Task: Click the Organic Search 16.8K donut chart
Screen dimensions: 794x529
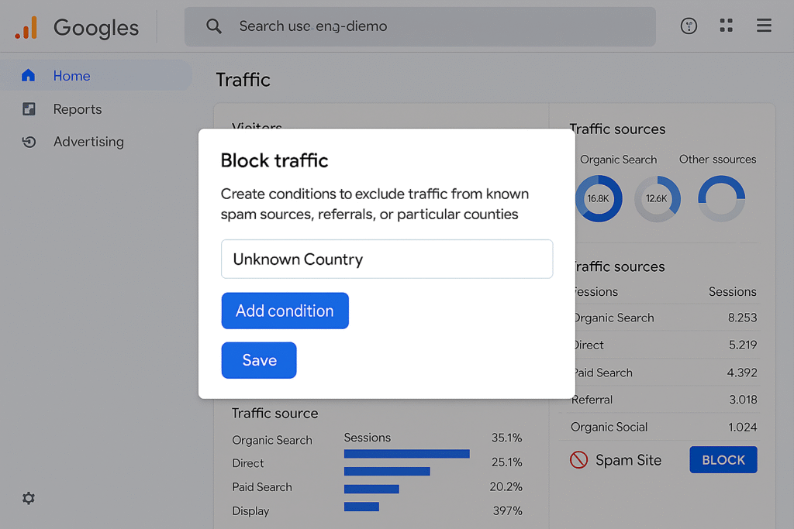Action: coord(598,198)
